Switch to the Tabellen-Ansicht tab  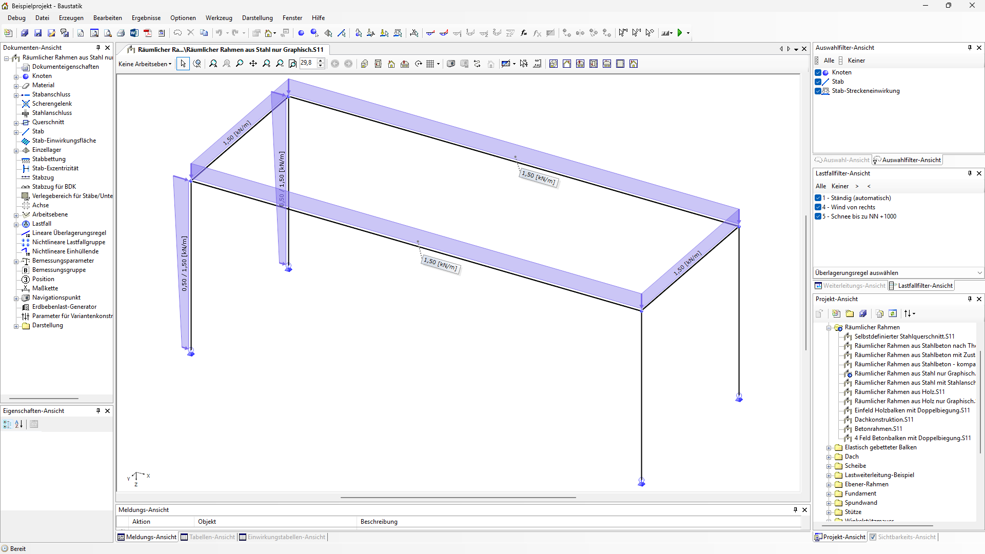coord(208,537)
